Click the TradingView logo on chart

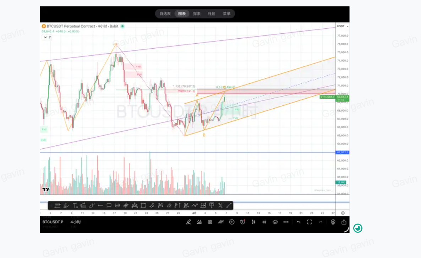click(46, 190)
